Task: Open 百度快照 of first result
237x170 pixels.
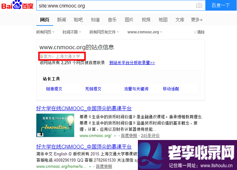Action: pyautogui.click(x=129, y=136)
